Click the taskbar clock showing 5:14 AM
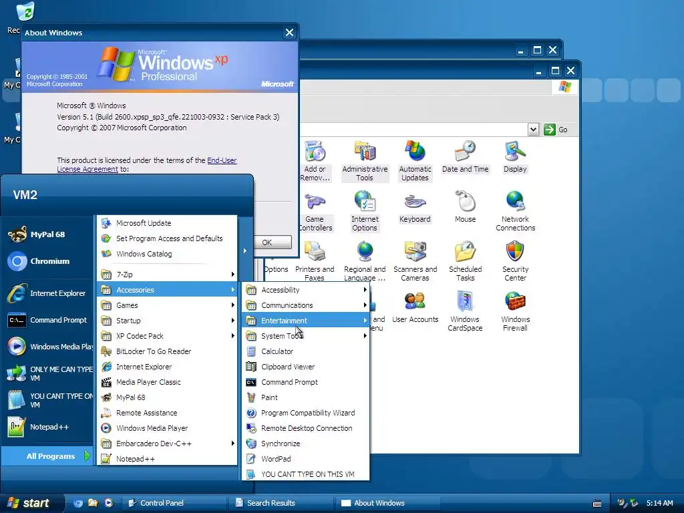The width and height of the screenshot is (684, 513). pos(659,503)
